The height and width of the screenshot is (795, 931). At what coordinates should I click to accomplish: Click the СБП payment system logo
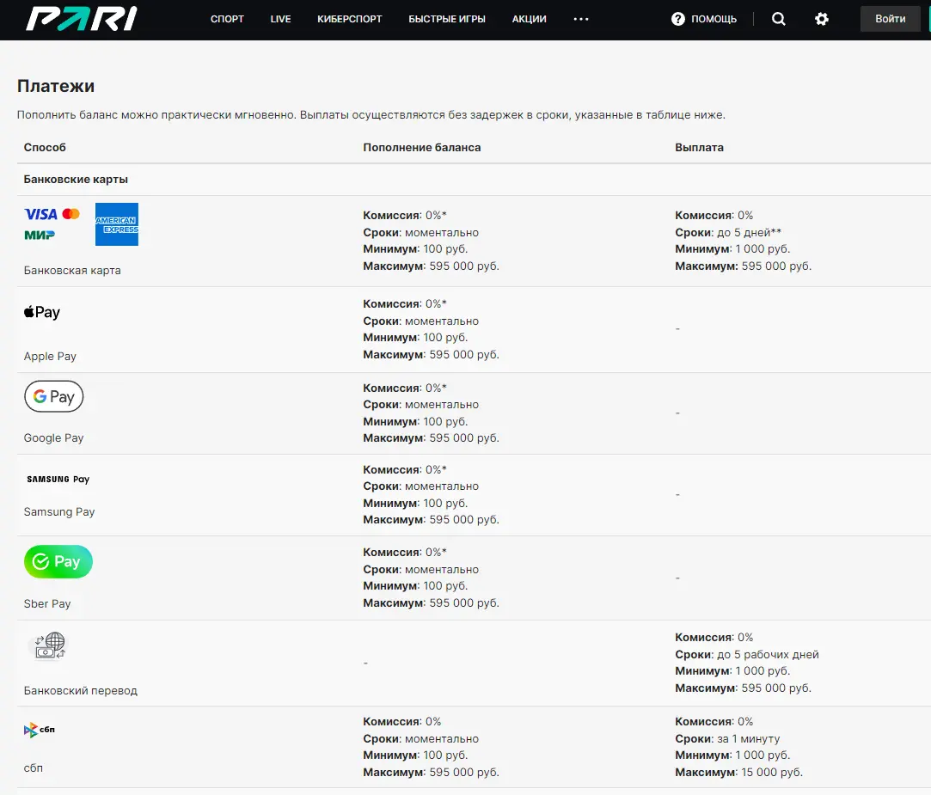coord(40,731)
